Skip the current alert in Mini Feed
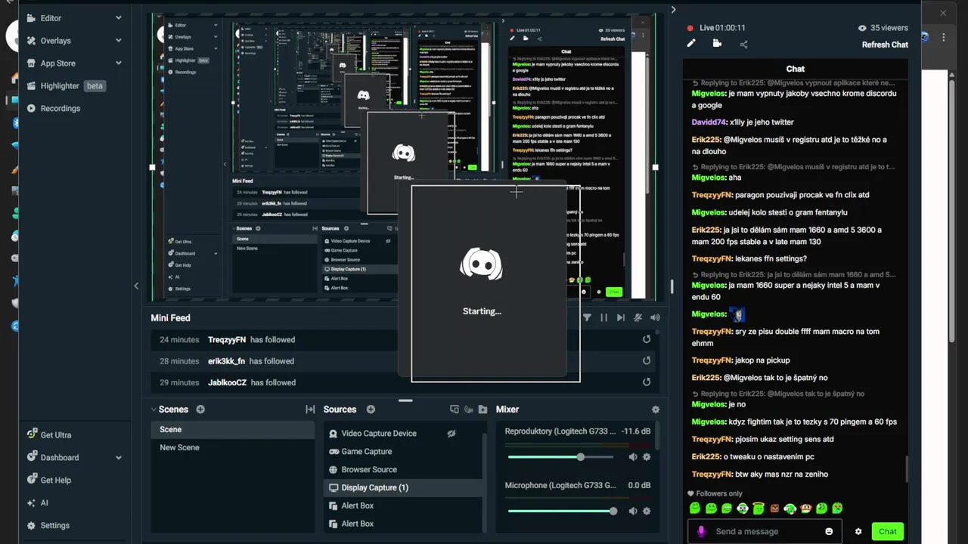968x544 pixels. (621, 318)
